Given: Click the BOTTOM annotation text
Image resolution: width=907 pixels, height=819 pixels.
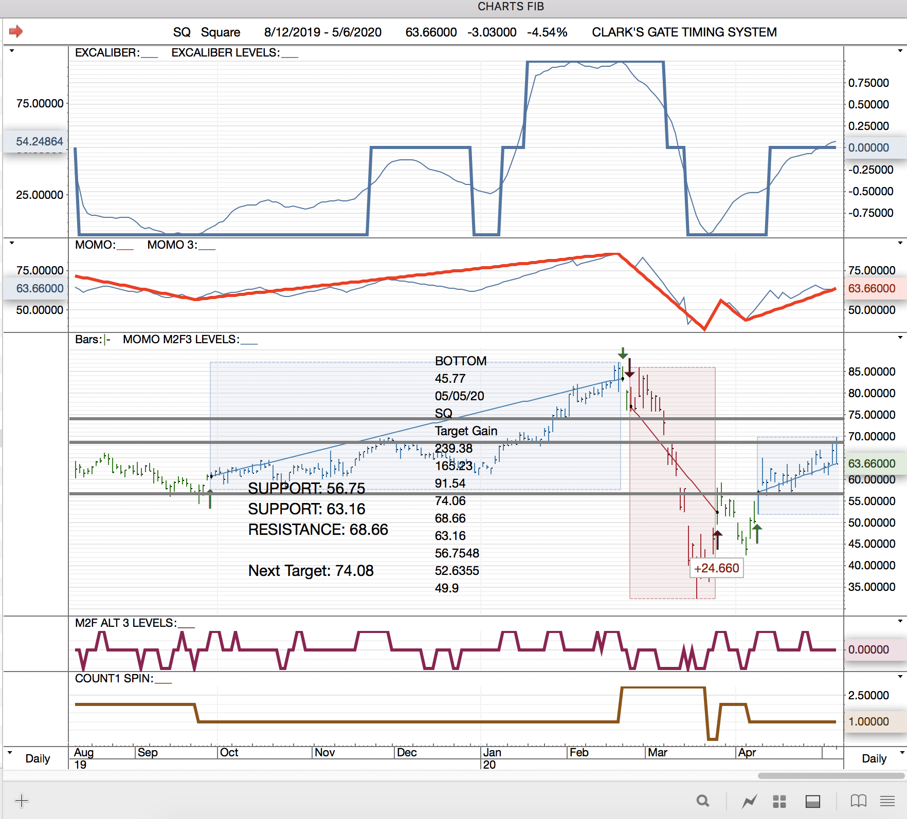Looking at the screenshot, I should (x=461, y=361).
